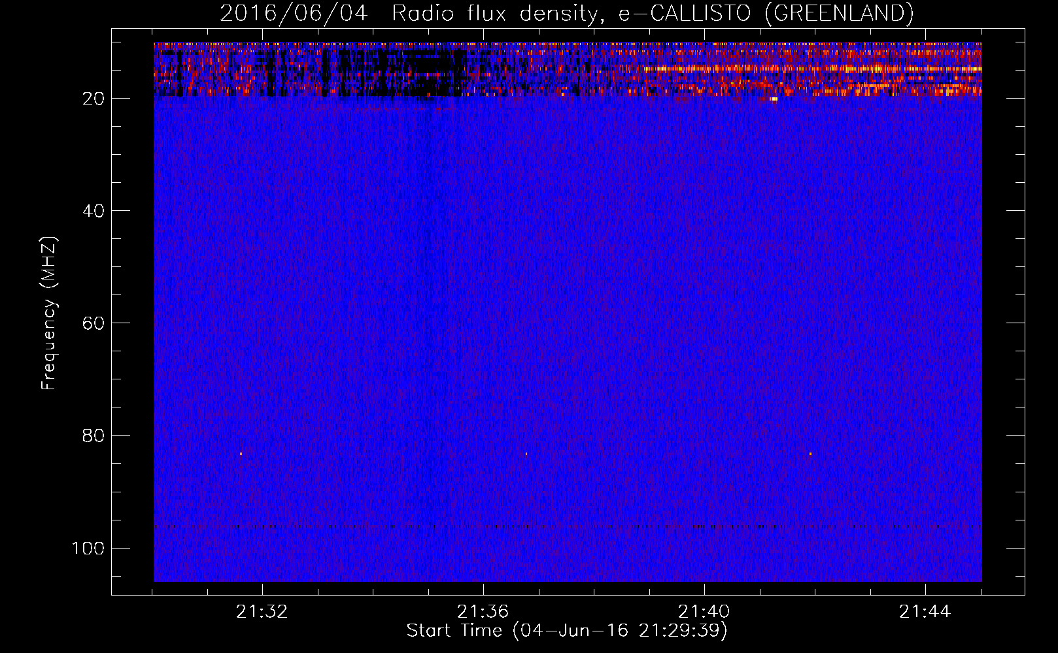
Task: Click the 21:36 time tick label
Action: click(483, 612)
